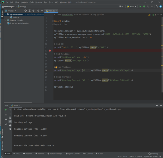Run the main configuration with green play button

(x=140, y=7)
